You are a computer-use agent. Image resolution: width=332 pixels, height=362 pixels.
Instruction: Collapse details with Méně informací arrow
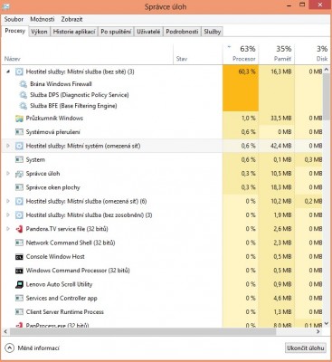point(9,348)
